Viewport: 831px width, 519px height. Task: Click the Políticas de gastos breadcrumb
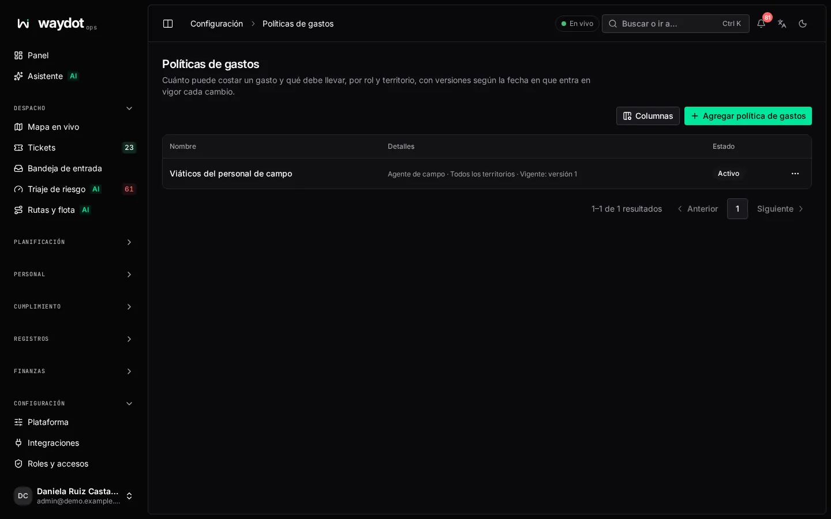[x=298, y=24]
